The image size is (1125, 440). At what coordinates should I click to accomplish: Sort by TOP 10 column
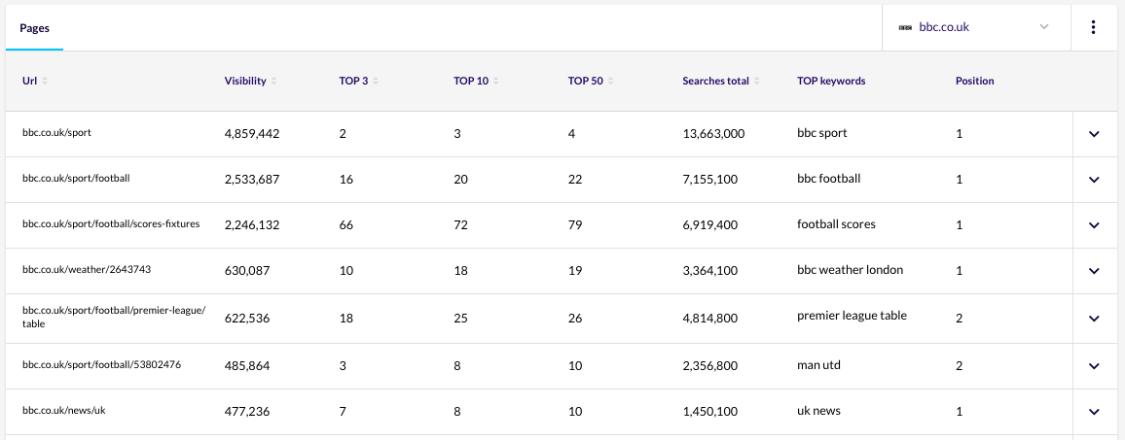(x=477, y=81)
